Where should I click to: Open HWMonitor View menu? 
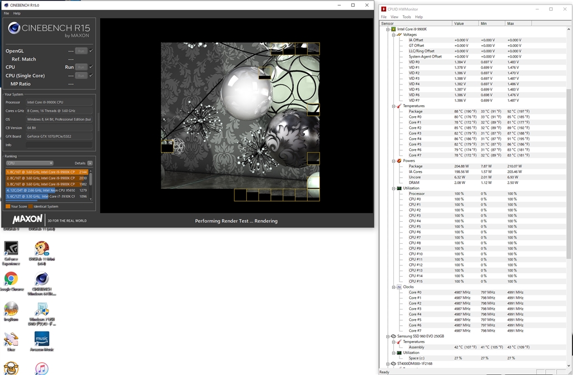394,17
